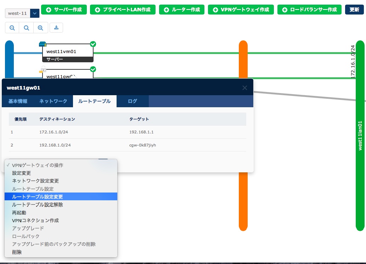The image size is (366, 264).
Task: Click the zoom in magnifier icon
Action: [41, 28]
